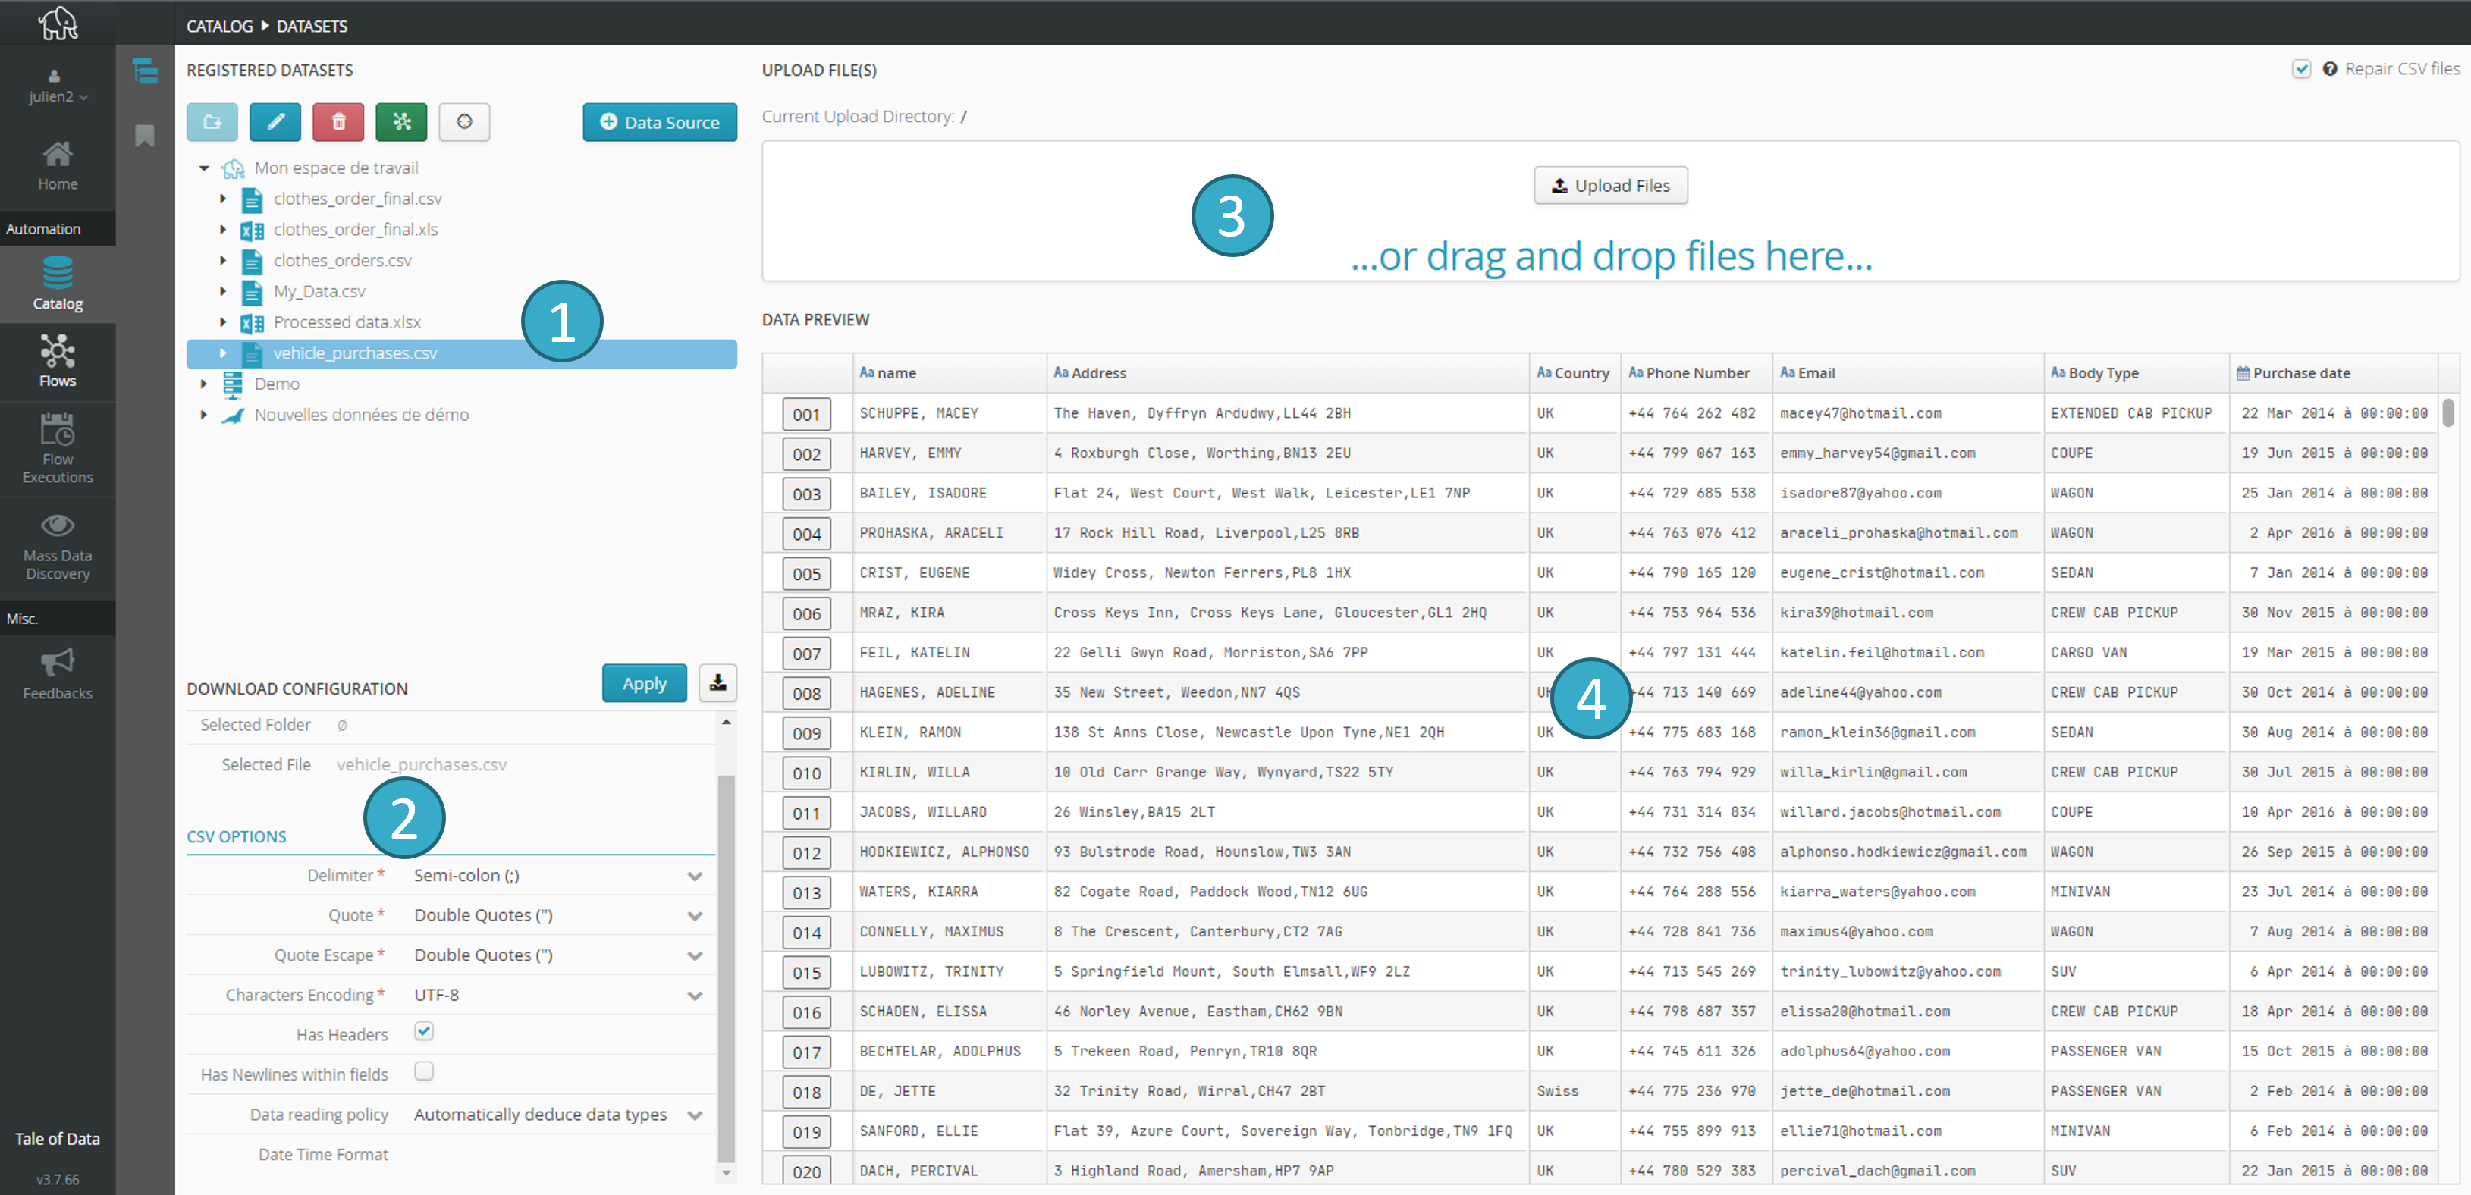This screenshot has height=1195, width=2471.
Task: Click the Purchase date calendar column icon
Action: (2243, 373)
